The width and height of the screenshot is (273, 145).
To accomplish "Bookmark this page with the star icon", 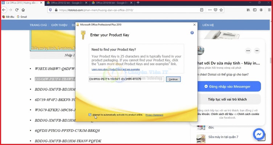I will (221, 10).
